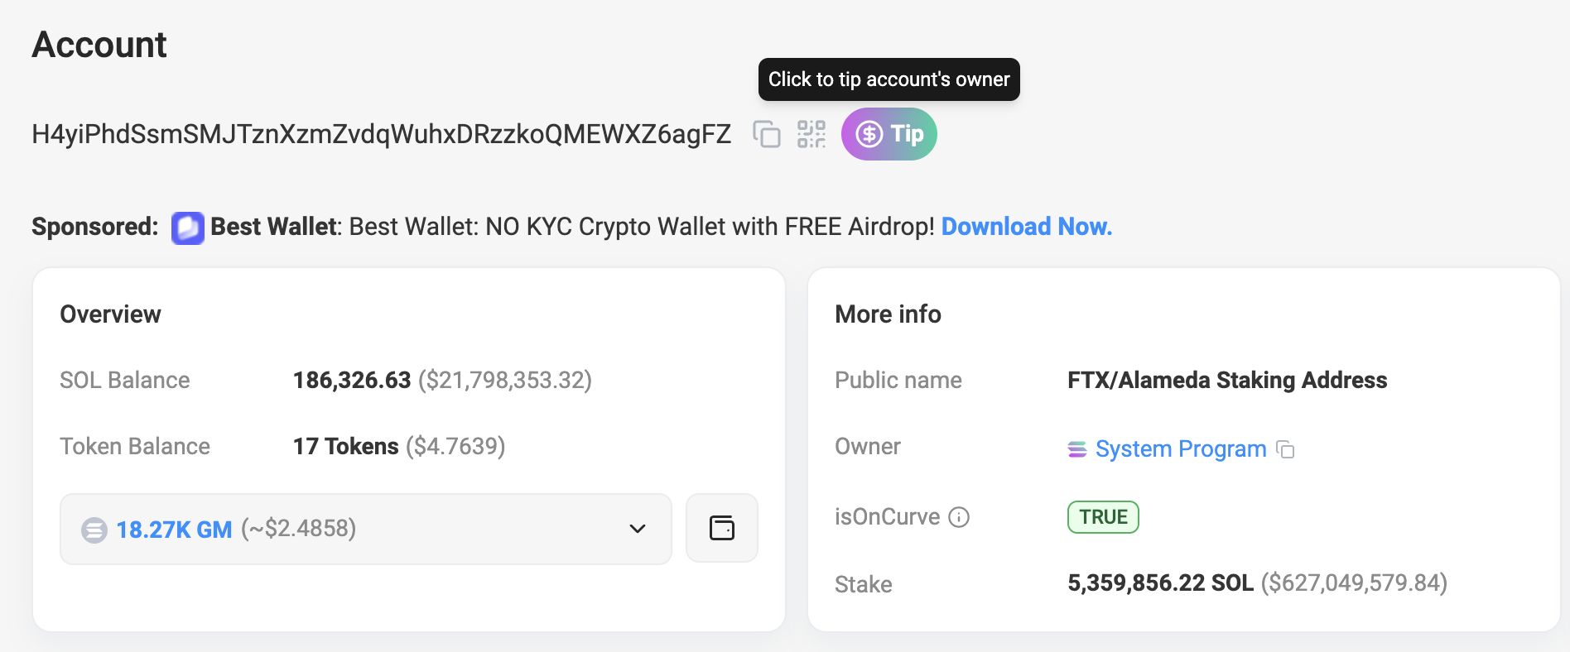Screen dimensions: 1570x652
Task: Click the 5,359,856.22 SOL stake amount
Action: pyautogui.click(x=1159, y=583)
